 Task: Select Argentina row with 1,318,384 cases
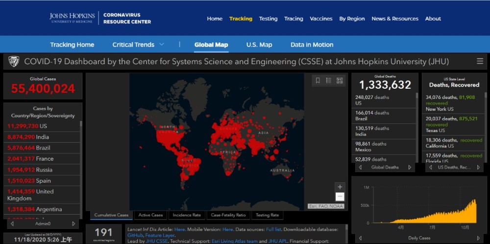[43, 209]
